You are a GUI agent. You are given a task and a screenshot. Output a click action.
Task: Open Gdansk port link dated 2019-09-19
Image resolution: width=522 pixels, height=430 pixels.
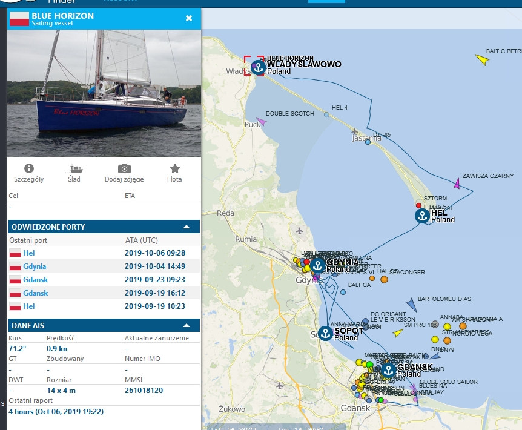click(36, 293)
